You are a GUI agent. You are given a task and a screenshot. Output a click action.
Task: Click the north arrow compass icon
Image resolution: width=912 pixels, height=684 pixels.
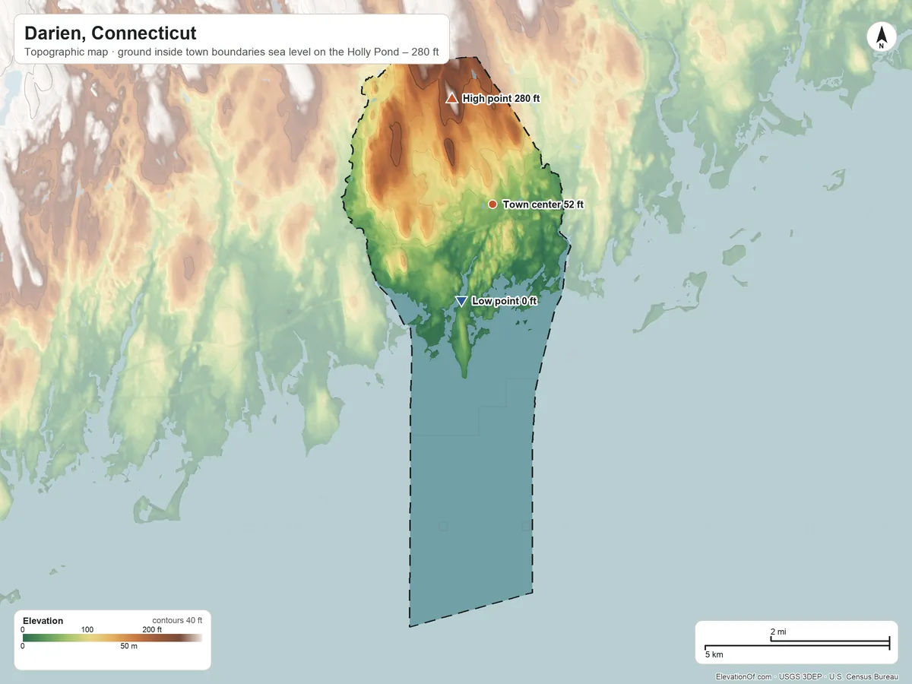(x=881, y=36)
